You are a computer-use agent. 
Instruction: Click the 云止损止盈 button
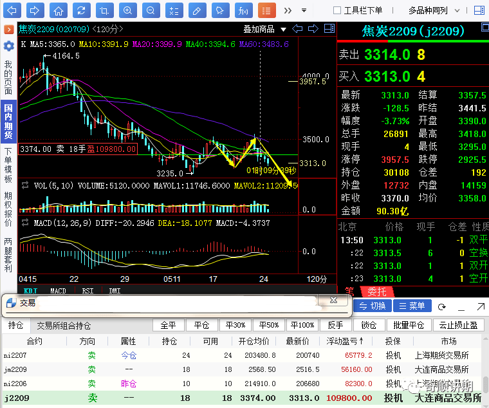tap(457, 326)
